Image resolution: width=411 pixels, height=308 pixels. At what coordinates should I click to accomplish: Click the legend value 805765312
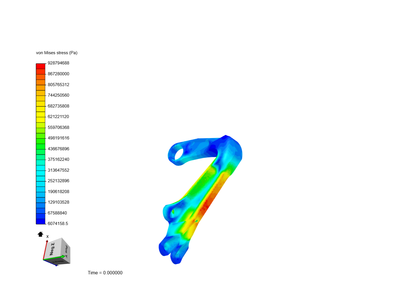[x=59, y=85]
